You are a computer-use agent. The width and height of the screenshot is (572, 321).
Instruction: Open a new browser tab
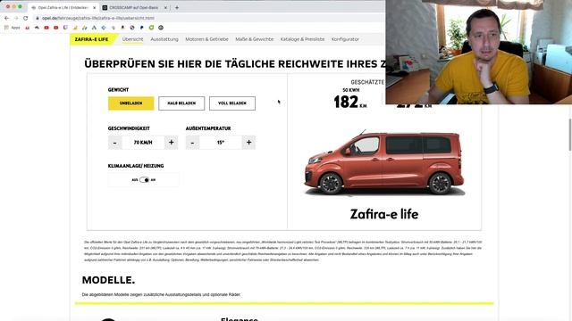pos(177,7)
